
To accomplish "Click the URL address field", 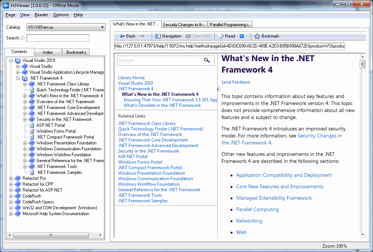I will point(229,46).
